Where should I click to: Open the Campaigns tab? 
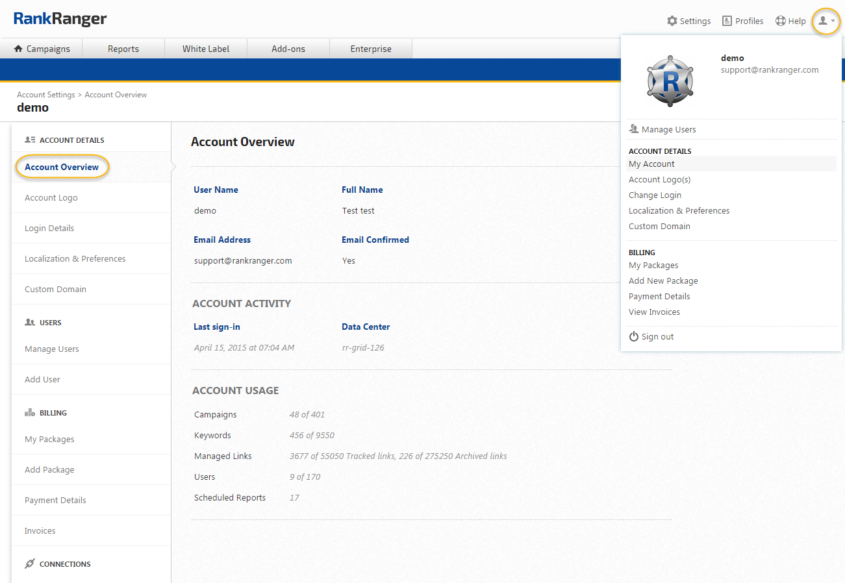point(42,49)
